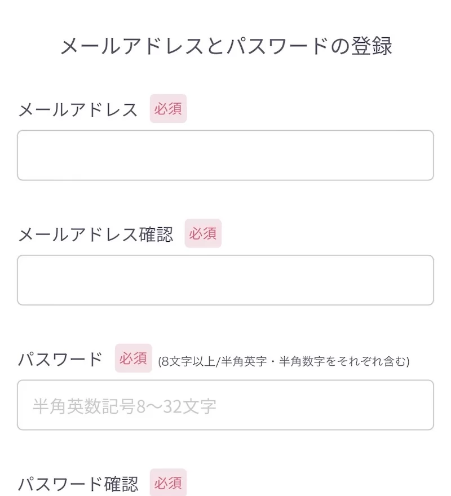This screenshot has width=451, height=496.
Task: Click the 必須 badge beside メールアドレス確認
Action: point(203,234)
